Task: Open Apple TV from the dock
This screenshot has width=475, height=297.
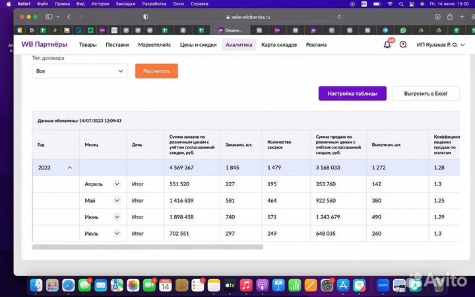Action: (230, 285)
